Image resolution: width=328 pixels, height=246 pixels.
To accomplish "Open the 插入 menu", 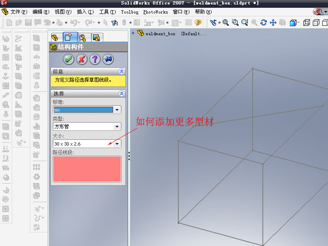I will click(85, 12).
